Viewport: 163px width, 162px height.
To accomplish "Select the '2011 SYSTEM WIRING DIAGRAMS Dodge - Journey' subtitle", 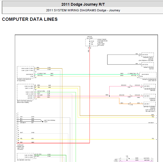I will pyautogui.click(x=83, y=10).
